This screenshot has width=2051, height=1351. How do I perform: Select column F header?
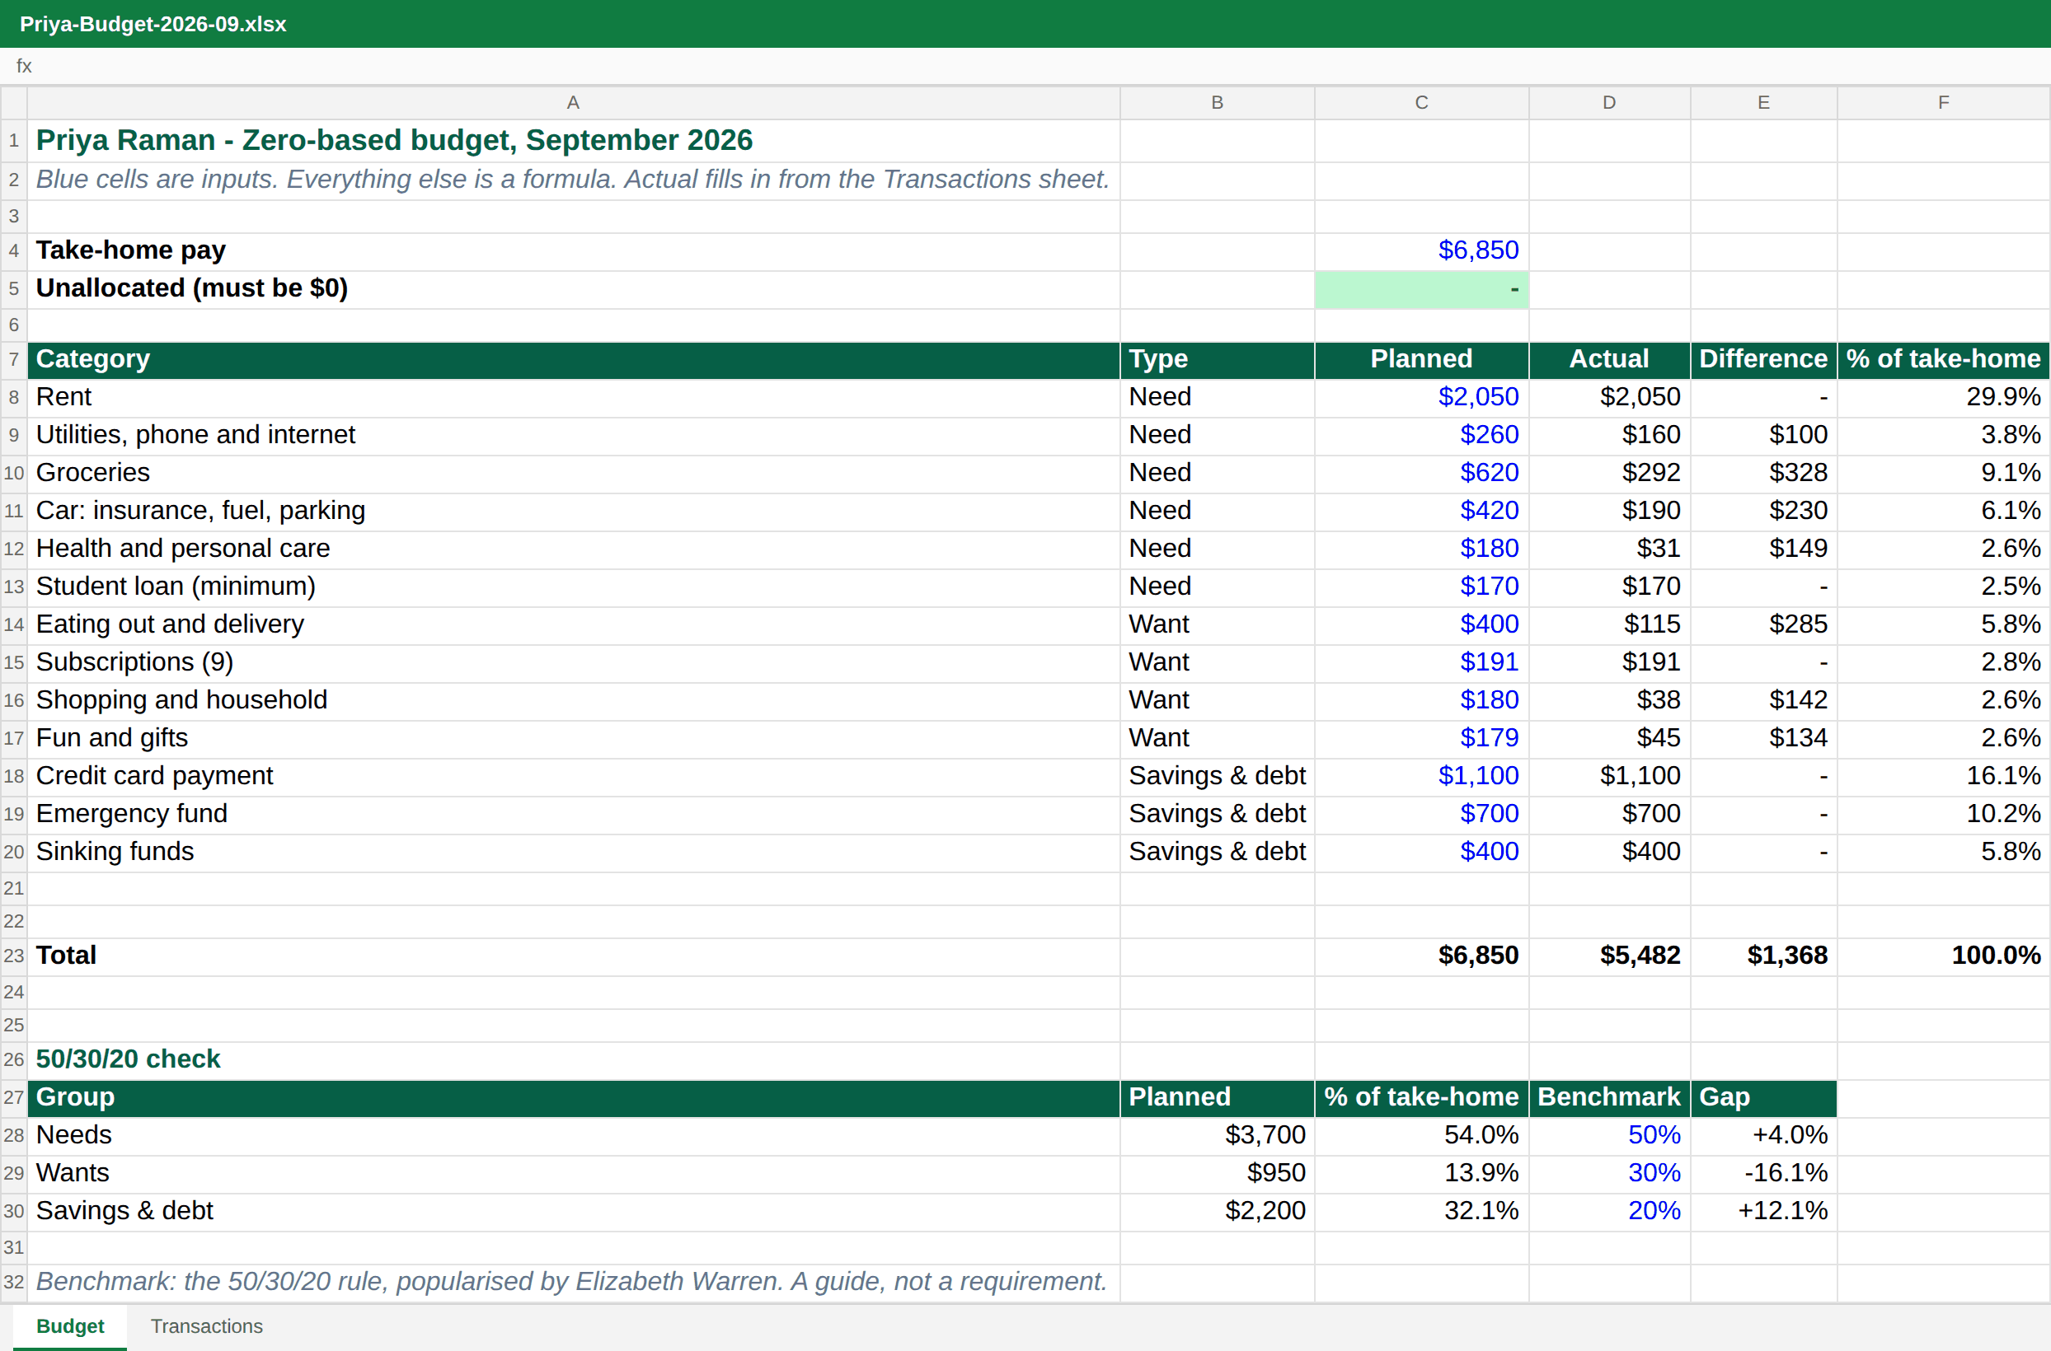click(x=1943, y=102)
